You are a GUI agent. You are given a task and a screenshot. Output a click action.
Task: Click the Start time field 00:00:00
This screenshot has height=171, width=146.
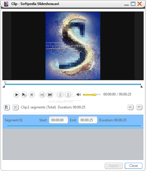pos(59,120)
